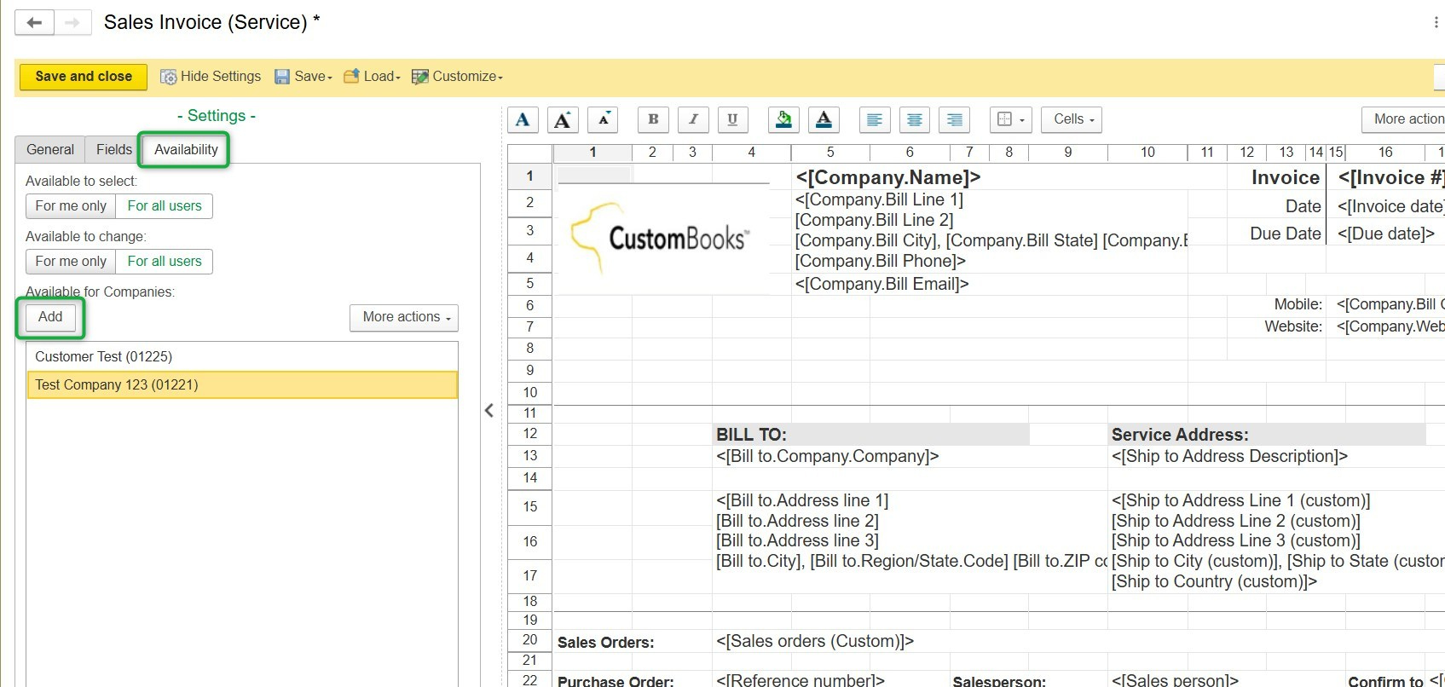Click Add under Available for Companies

click(x=50, y=317)
